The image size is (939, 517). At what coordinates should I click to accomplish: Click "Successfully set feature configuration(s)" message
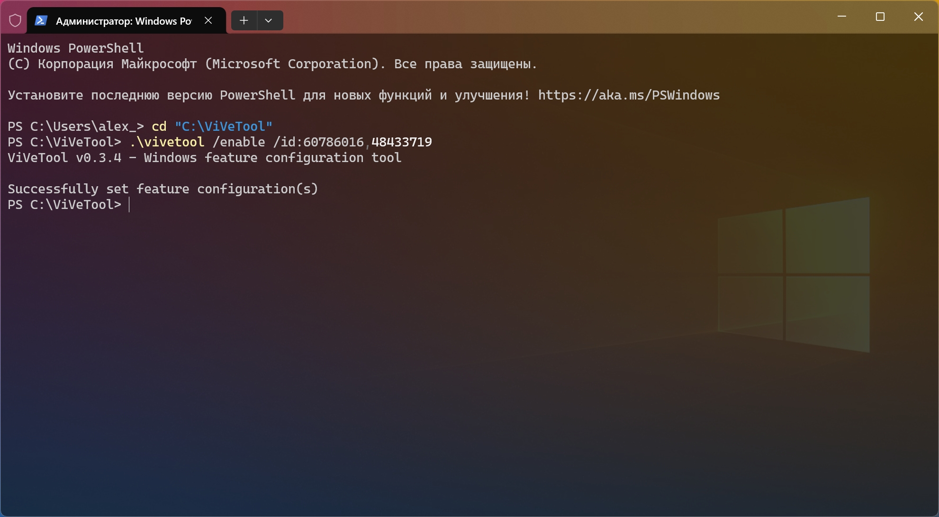tap(163, 189)
